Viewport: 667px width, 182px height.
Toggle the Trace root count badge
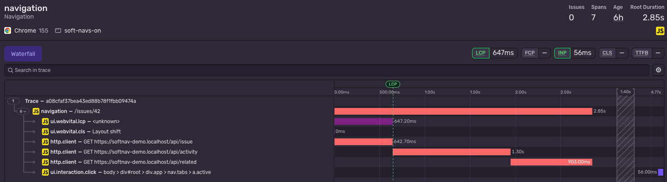[13, 101]
